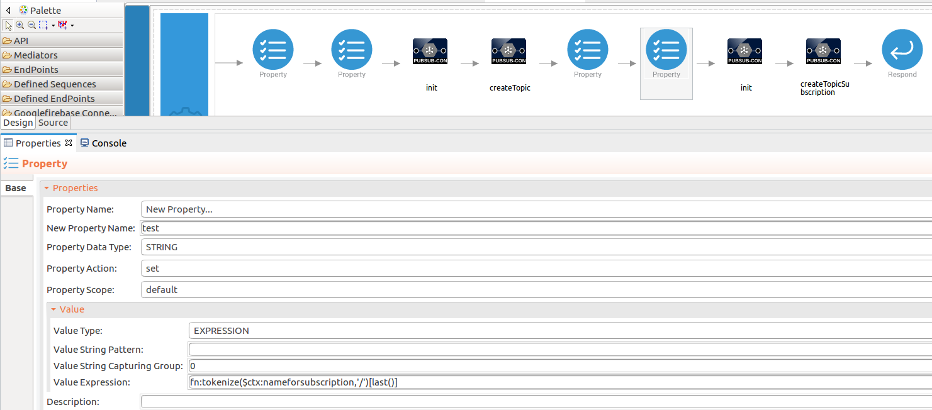Expand the EndPoints palette drawer
The width and height of the screenshot is (932, 410).
coord(62,70)
